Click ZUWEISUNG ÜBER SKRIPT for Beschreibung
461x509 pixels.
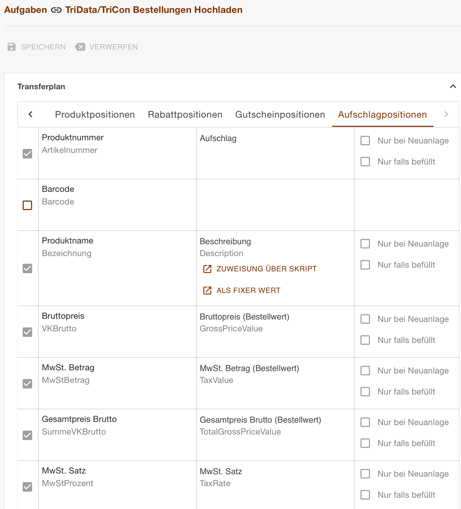266,269
